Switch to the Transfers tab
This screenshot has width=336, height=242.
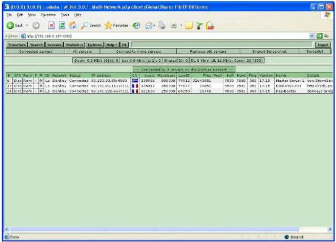[17, 45]
